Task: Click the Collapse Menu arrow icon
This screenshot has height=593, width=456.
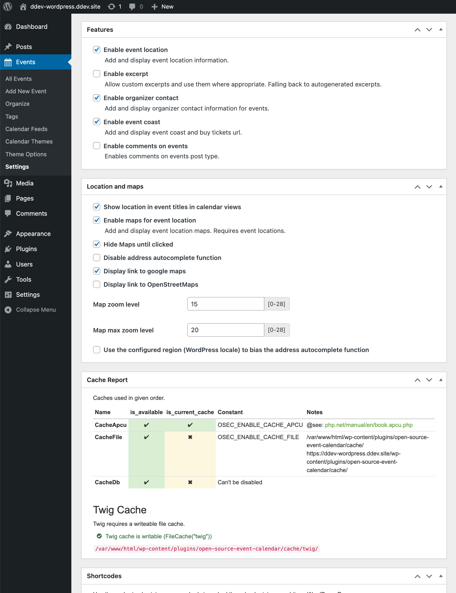Action: pyautogui.click(x=8, y=310)
